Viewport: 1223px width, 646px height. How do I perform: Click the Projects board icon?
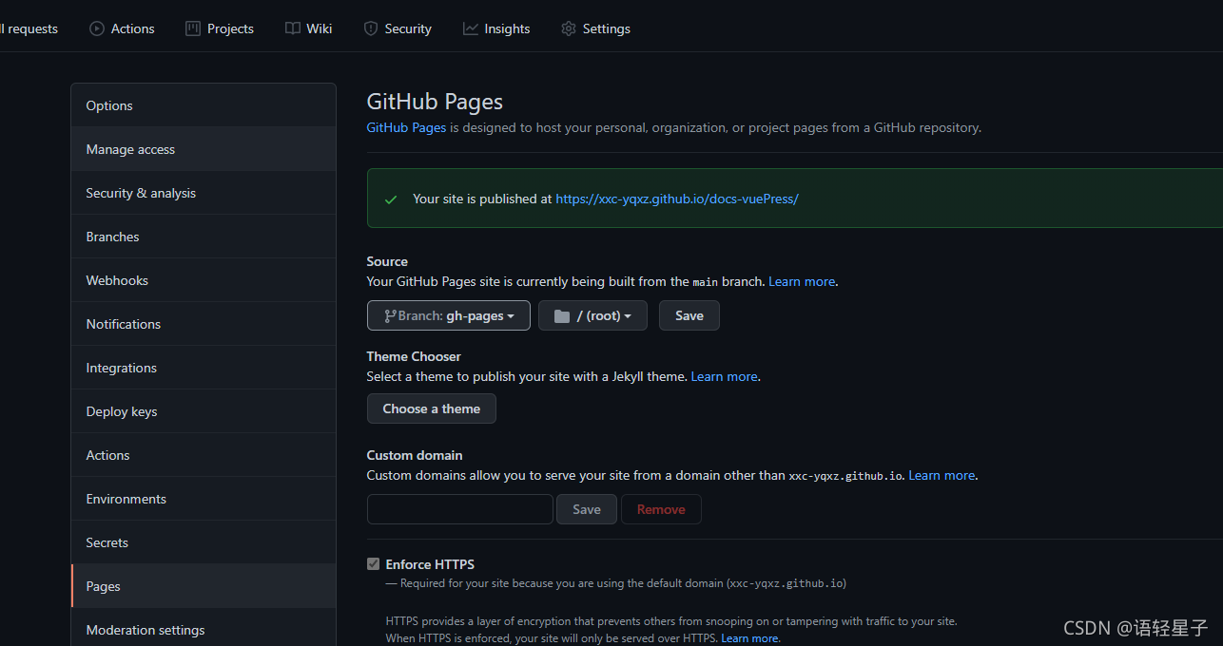[x=193, y=28]
